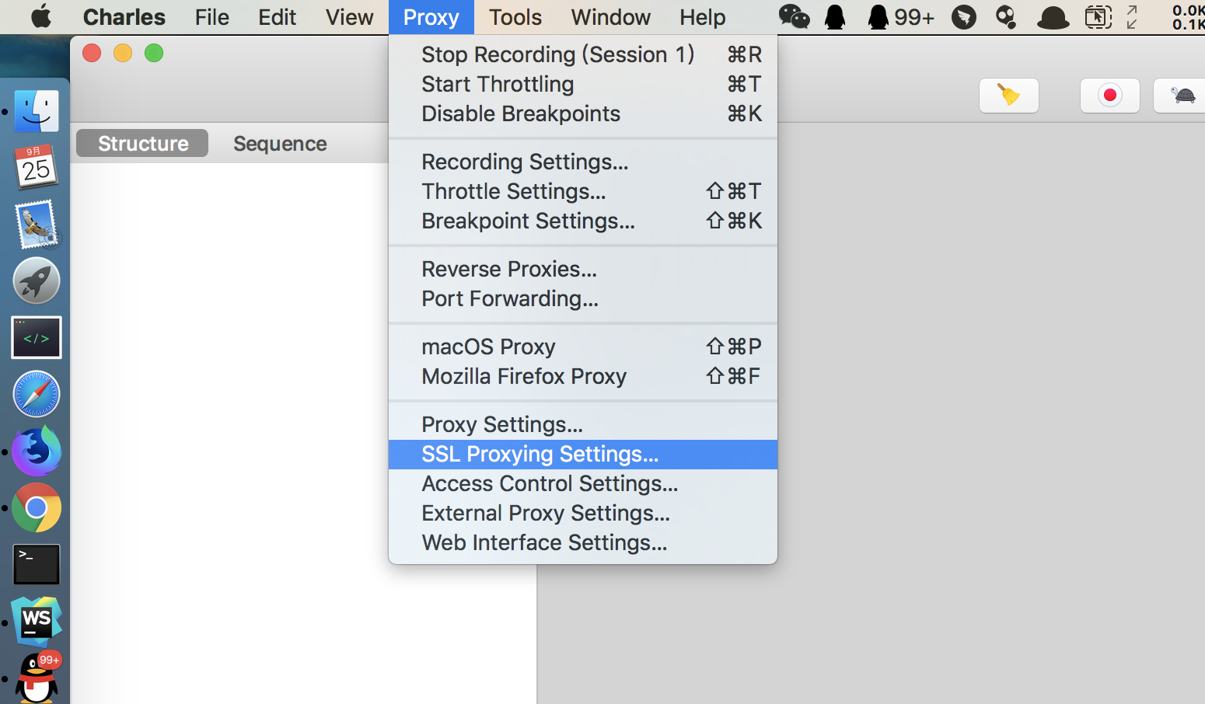Toggle Mozilla Firefox Proxy item
This screenshot has height=704, width=1205.
pos(583,376)
